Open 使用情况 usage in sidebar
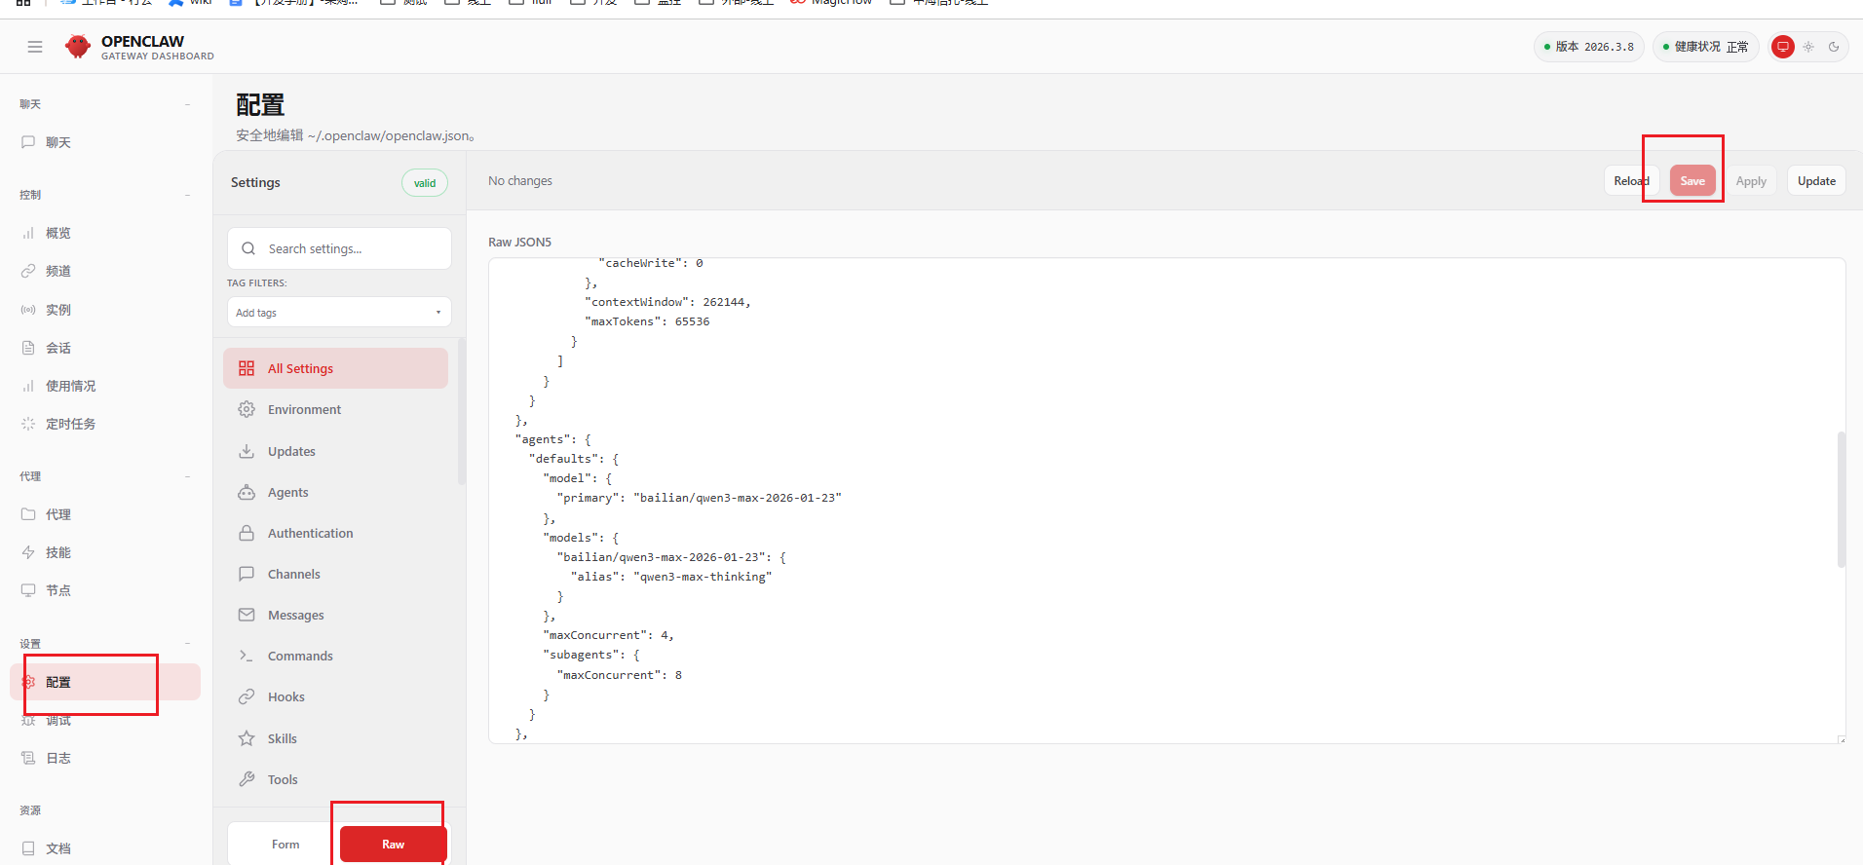Screen dimensions: 1863x865 click(x=105, y=386)
